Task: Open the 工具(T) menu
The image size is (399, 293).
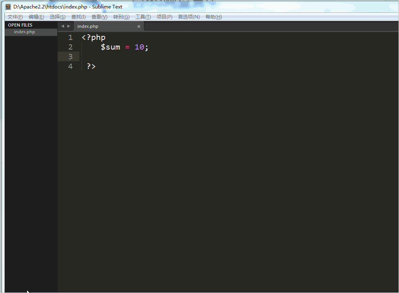Action: [143, 17]
